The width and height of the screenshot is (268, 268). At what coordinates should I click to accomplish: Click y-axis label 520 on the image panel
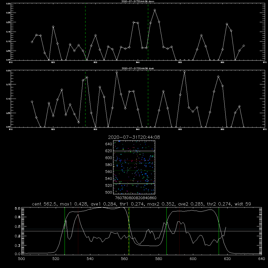pos(109,185)
